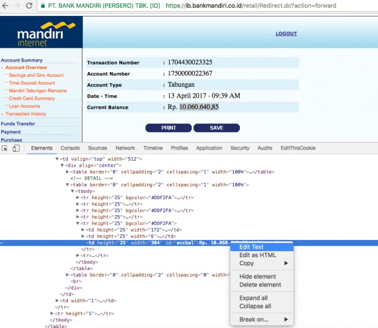Image resolution: width=378 pixels, height=328 pixels.
Task: Switch to the EditThisCookie tab
Action: [298, 148]
